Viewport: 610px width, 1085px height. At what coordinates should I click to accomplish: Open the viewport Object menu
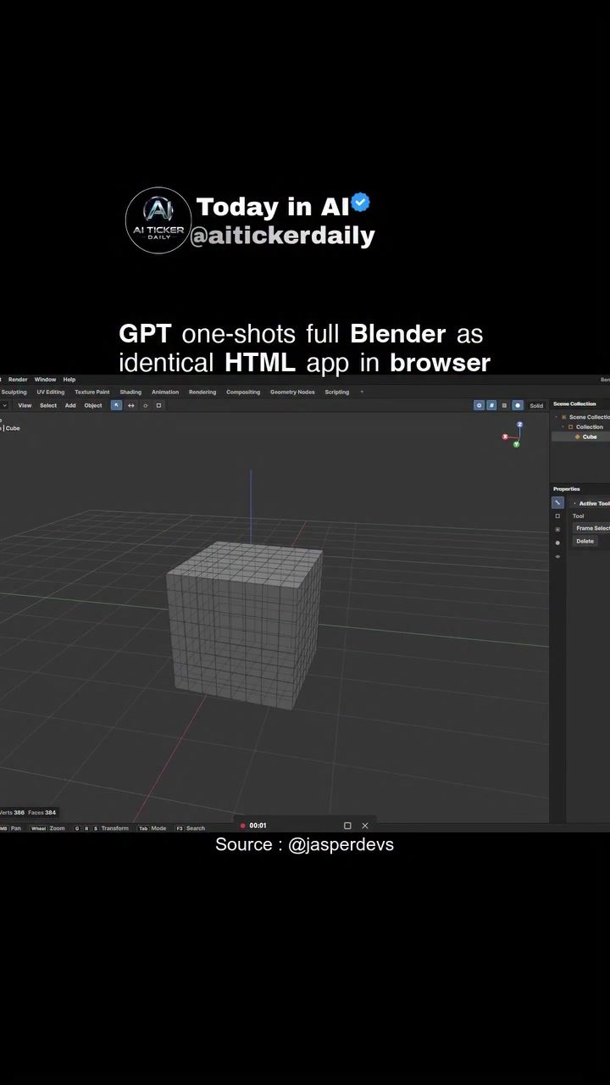(93, 405)
